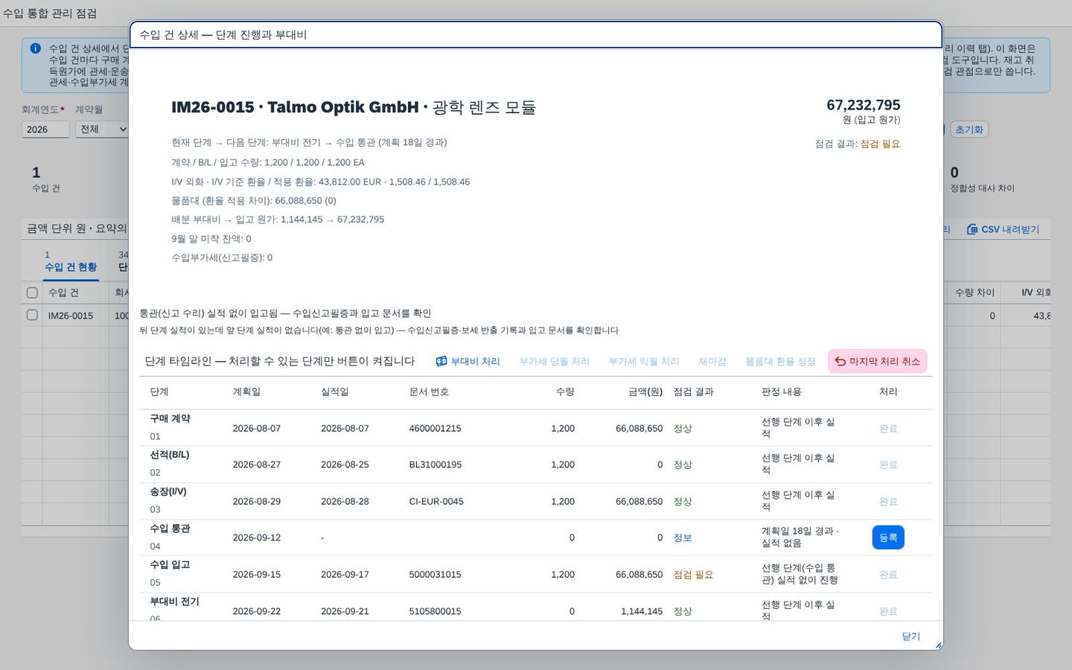Close the dialog with 닫기
Image resolution: width=1072 pixels, height=670 pixels.
tap(910, 636)
